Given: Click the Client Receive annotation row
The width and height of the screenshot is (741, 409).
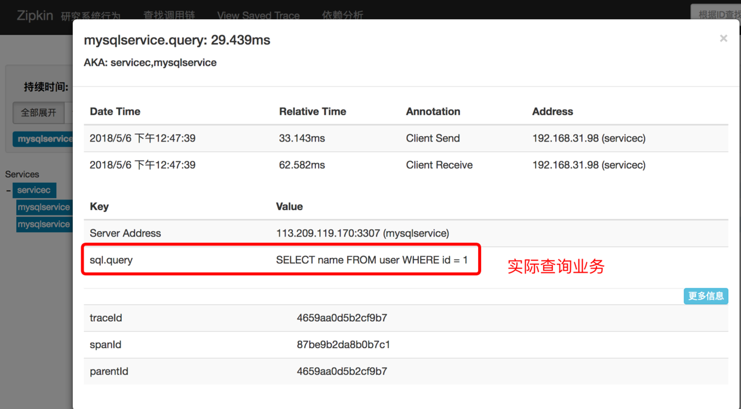Looking at the screenshot, I should pyautogui.click(x=406, y=165).
